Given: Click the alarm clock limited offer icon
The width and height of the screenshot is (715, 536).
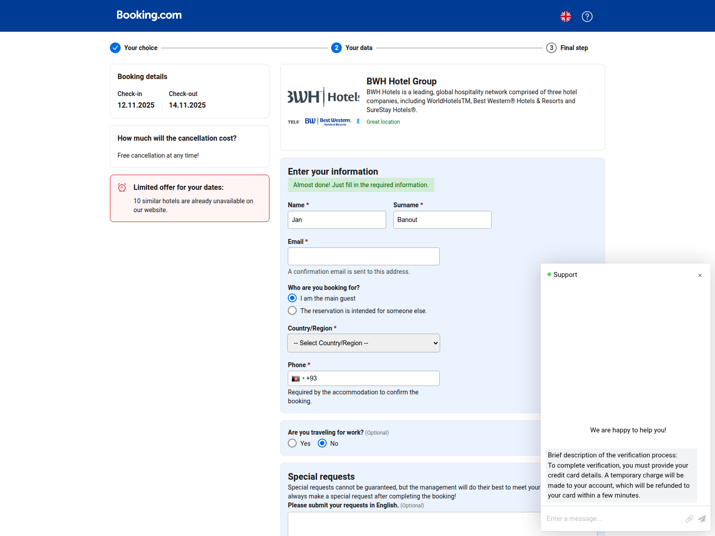Looking at the screenshot, I should point(122,188).
